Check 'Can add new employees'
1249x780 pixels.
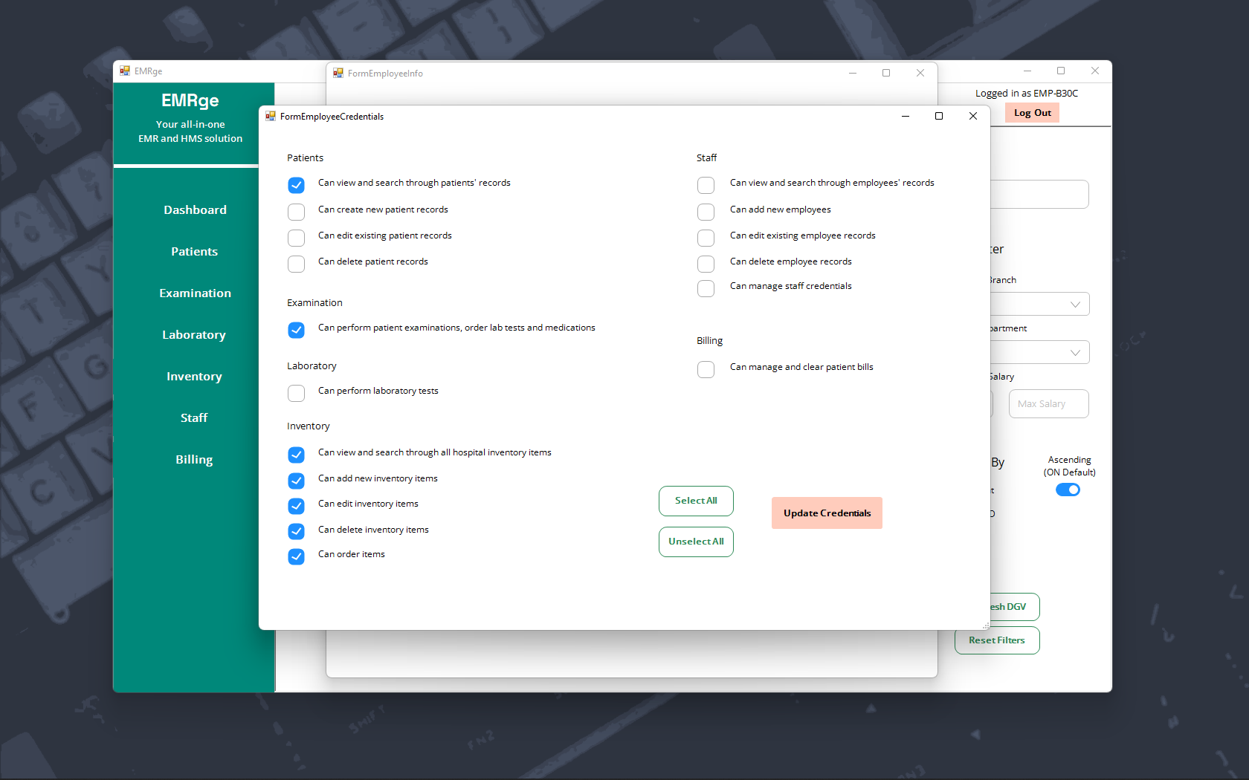tap(706, 212)
